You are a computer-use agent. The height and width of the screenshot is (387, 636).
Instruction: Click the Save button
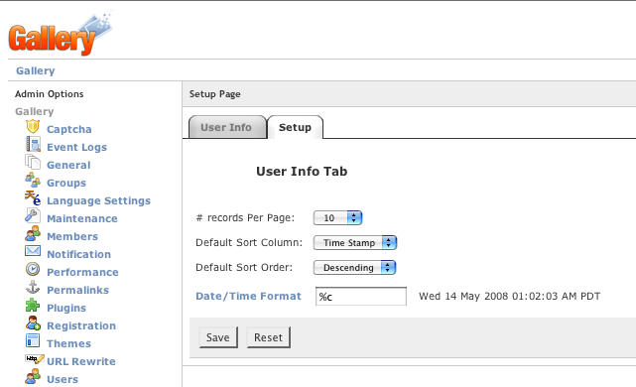pos(218,337)
